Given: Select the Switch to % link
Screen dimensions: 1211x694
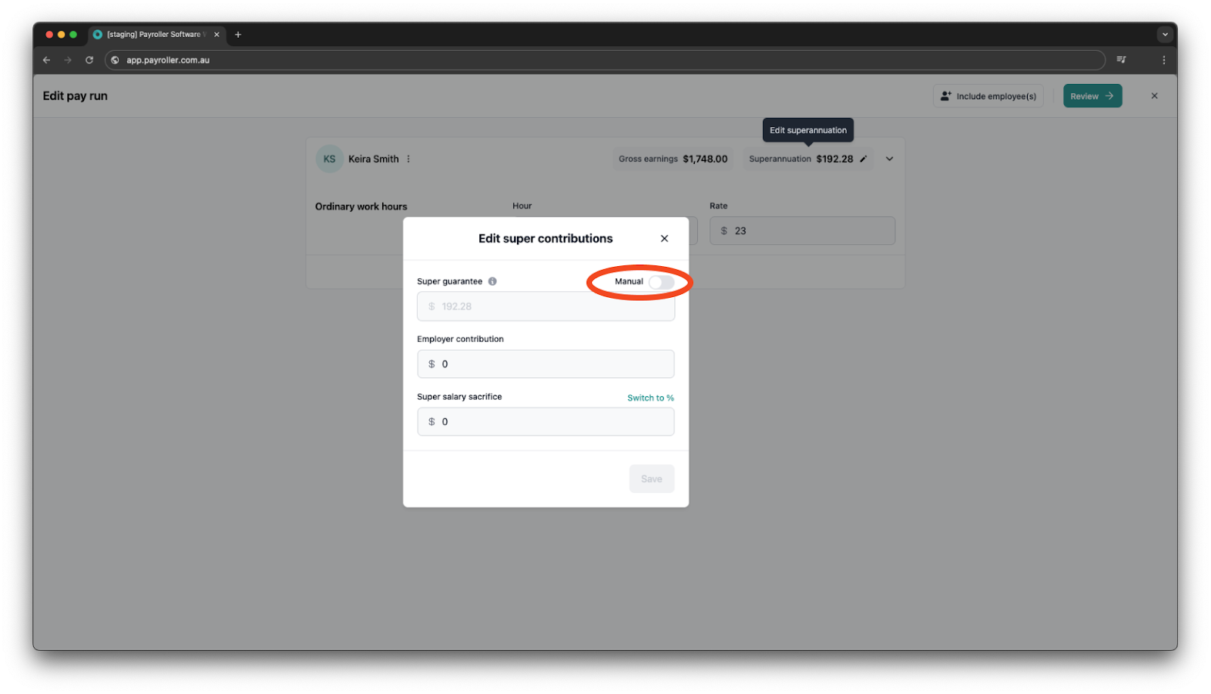Looking at the screenshot, I should pyautogui.click(x=649, y=397).
